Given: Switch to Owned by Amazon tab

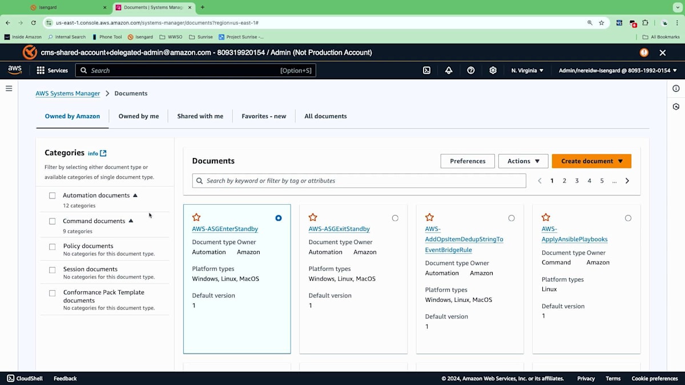Looking at the screenshot, I should pos(72,116).
